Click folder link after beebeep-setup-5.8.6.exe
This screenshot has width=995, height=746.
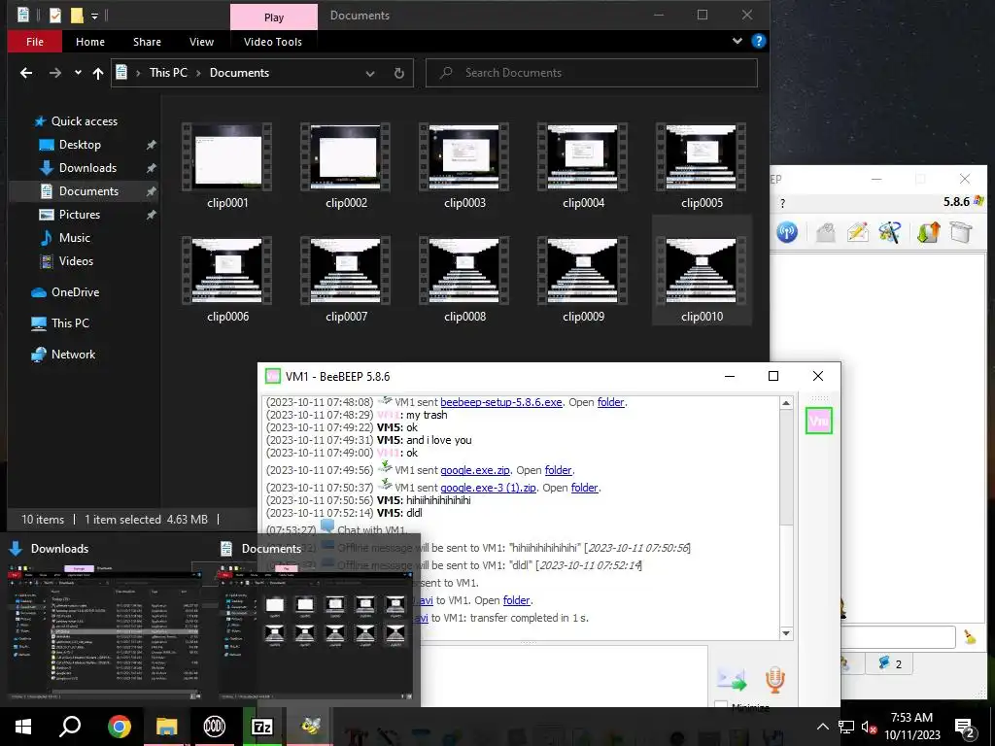point(611,402)
